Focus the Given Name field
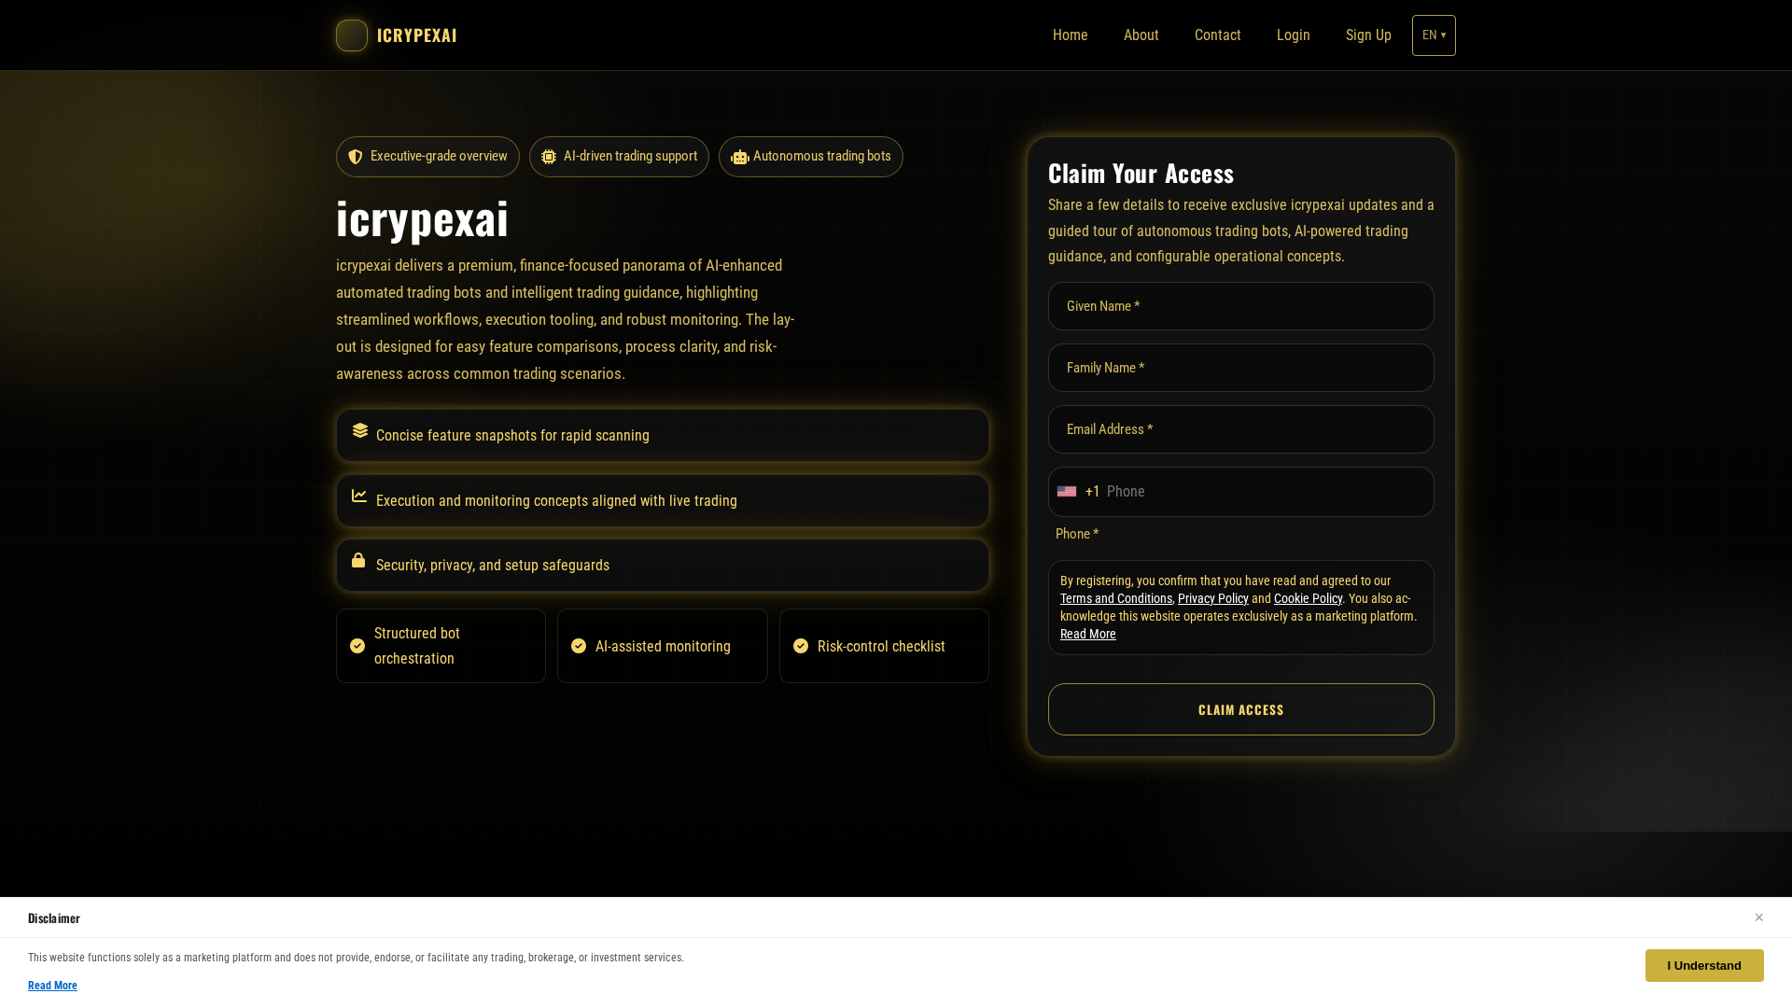Image resolution: width=1792 pixels, height=1008 pixels. pyautogui.click(x=1241, y=306)
